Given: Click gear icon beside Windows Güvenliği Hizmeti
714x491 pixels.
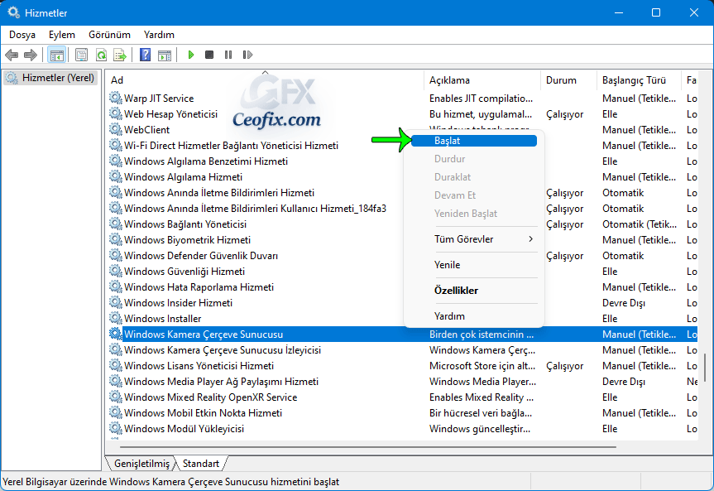Looking at the screenshot, I should tap(116, 272).
